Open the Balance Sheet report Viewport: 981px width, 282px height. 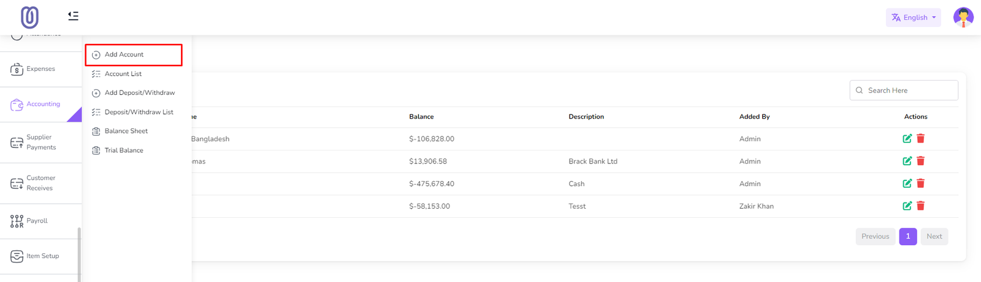(126, 131)
